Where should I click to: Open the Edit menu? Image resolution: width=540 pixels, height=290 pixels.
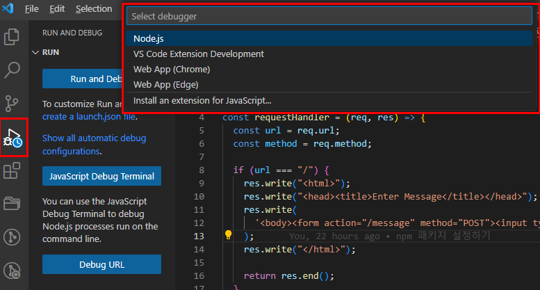pyautogui.click(x=57, y=8)
